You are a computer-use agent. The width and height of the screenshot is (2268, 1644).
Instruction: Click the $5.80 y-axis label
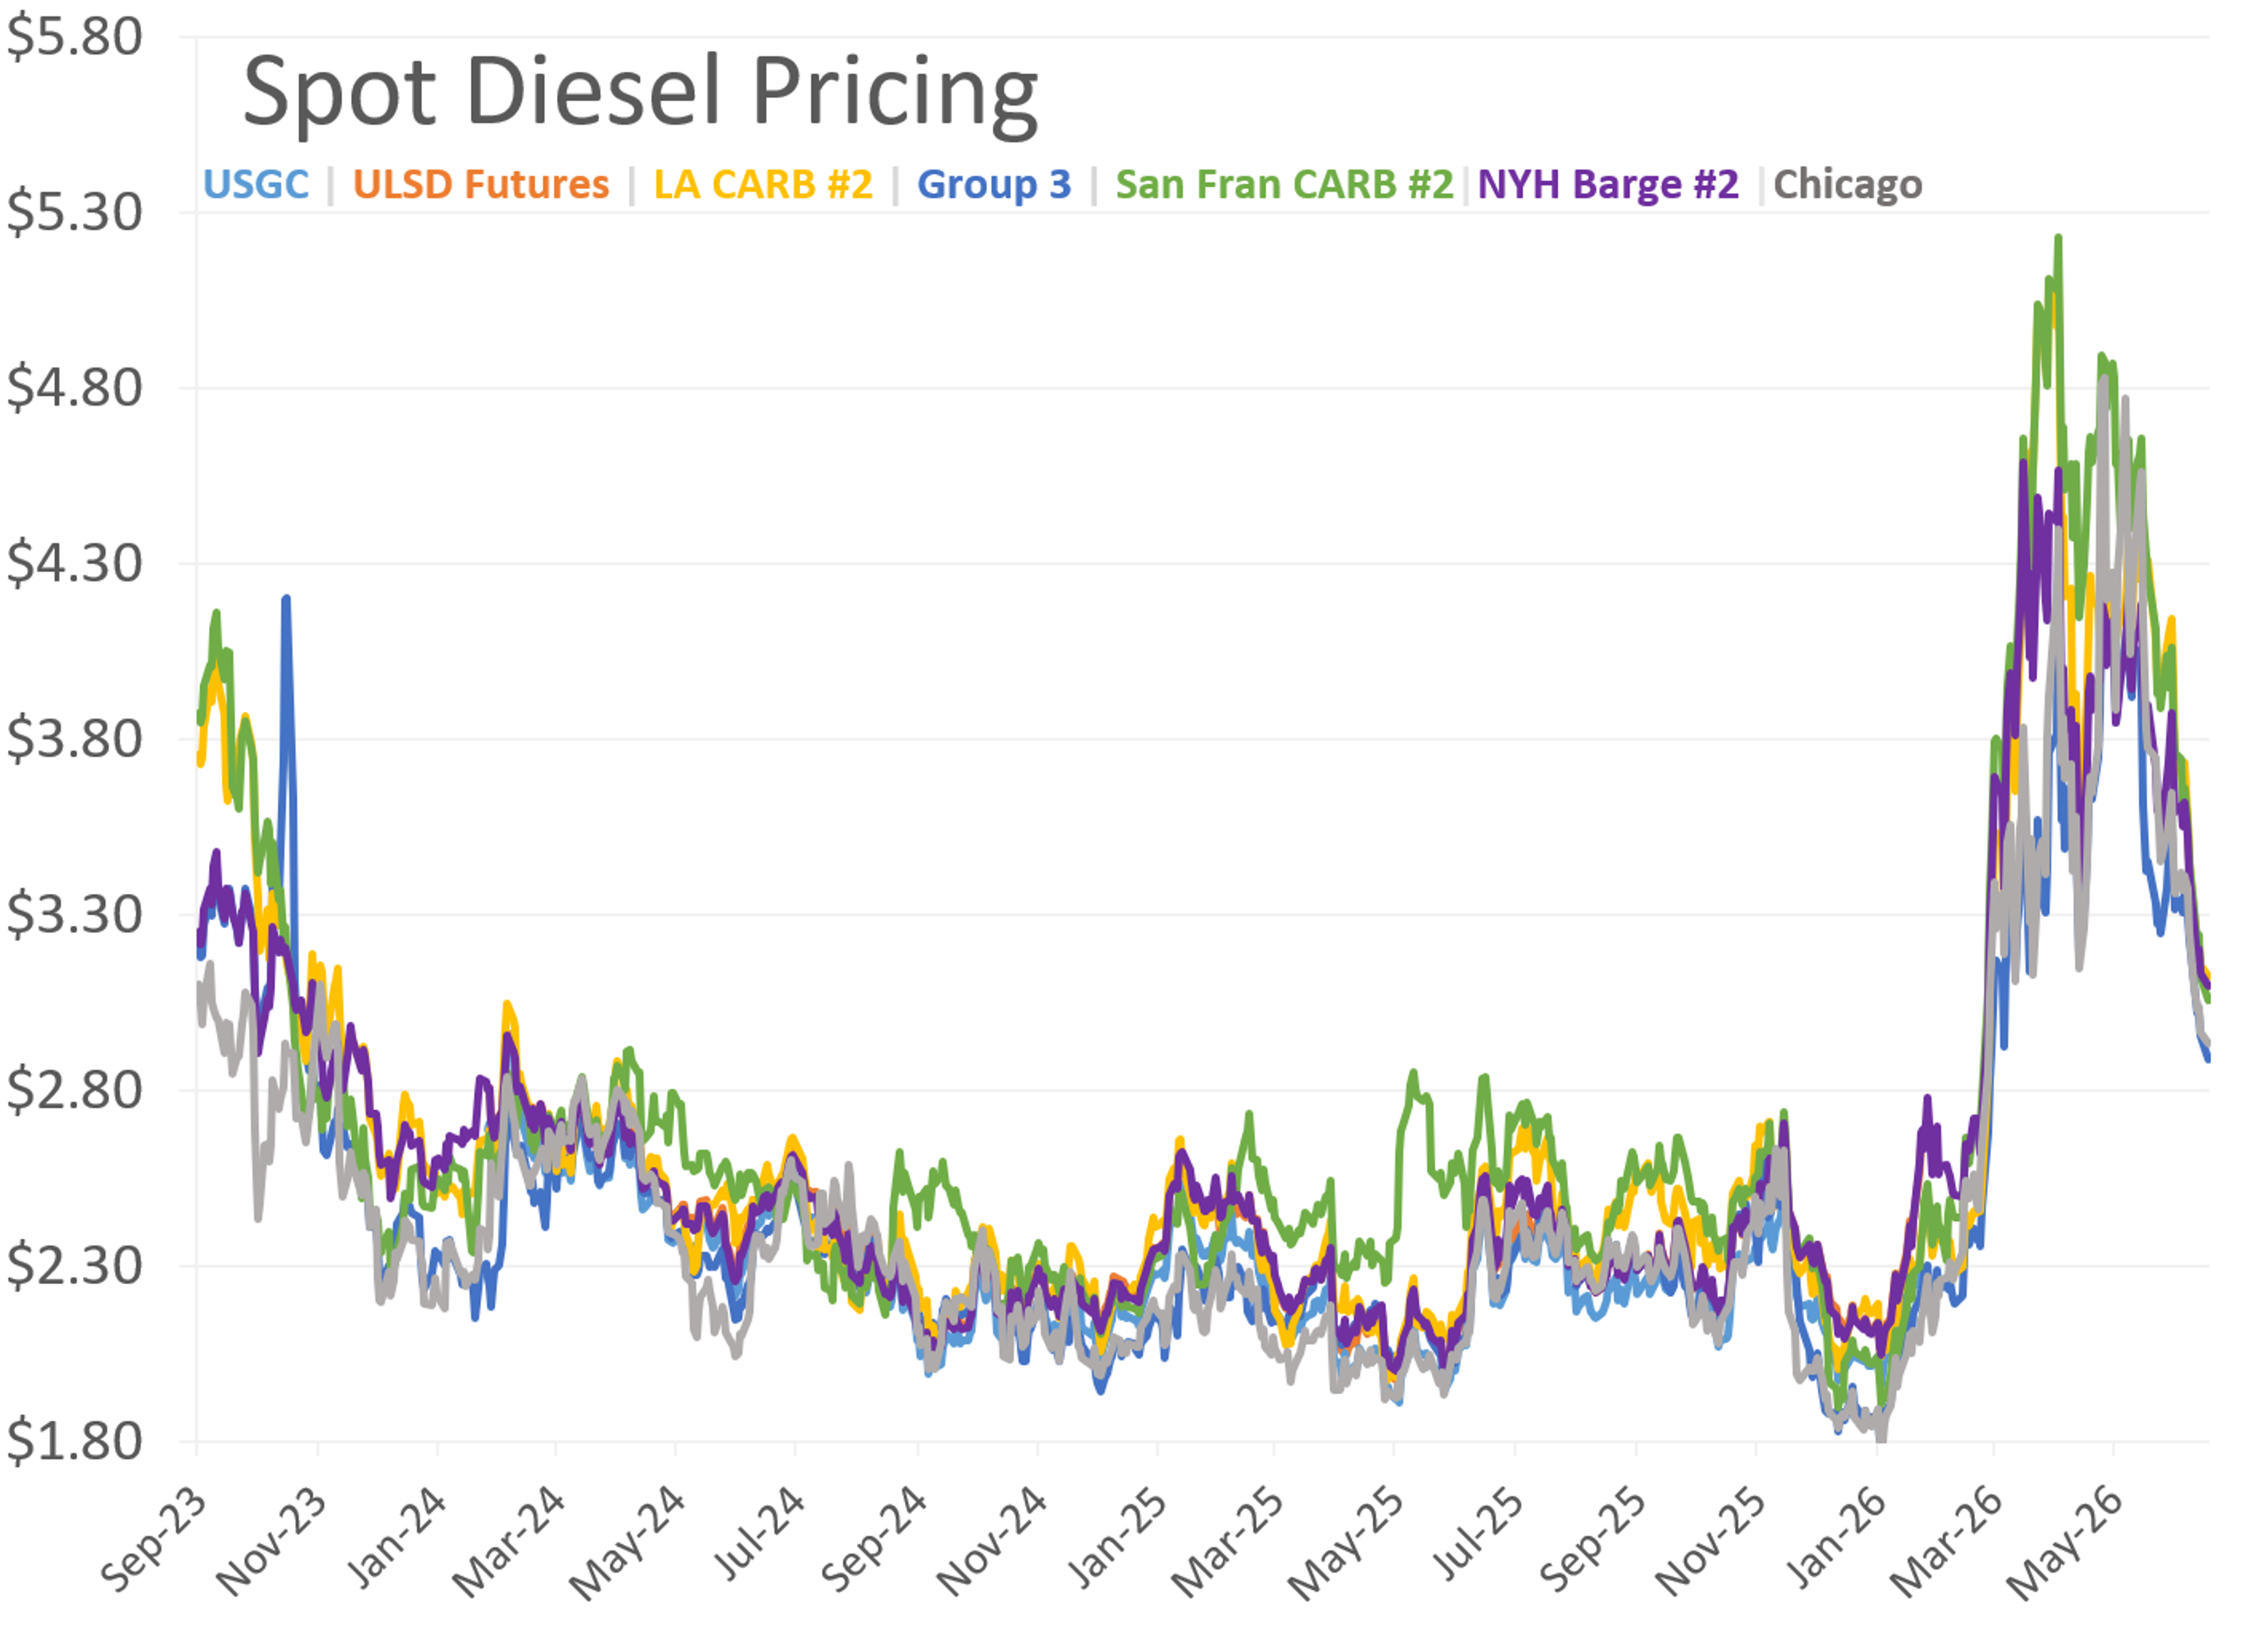click(x=74, y=37)
